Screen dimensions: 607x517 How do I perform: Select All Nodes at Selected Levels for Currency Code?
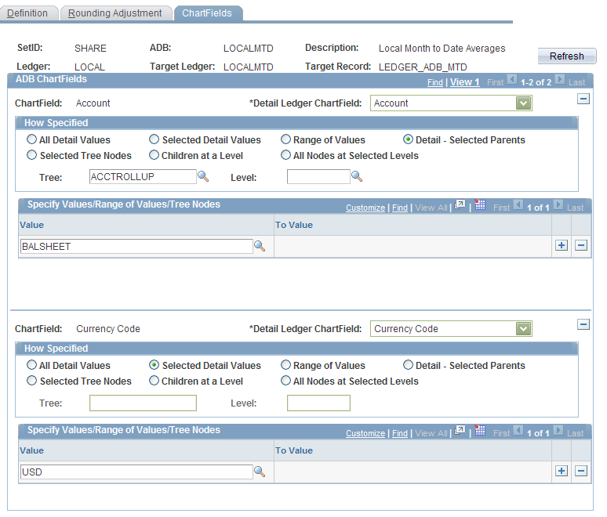[285, 381]
